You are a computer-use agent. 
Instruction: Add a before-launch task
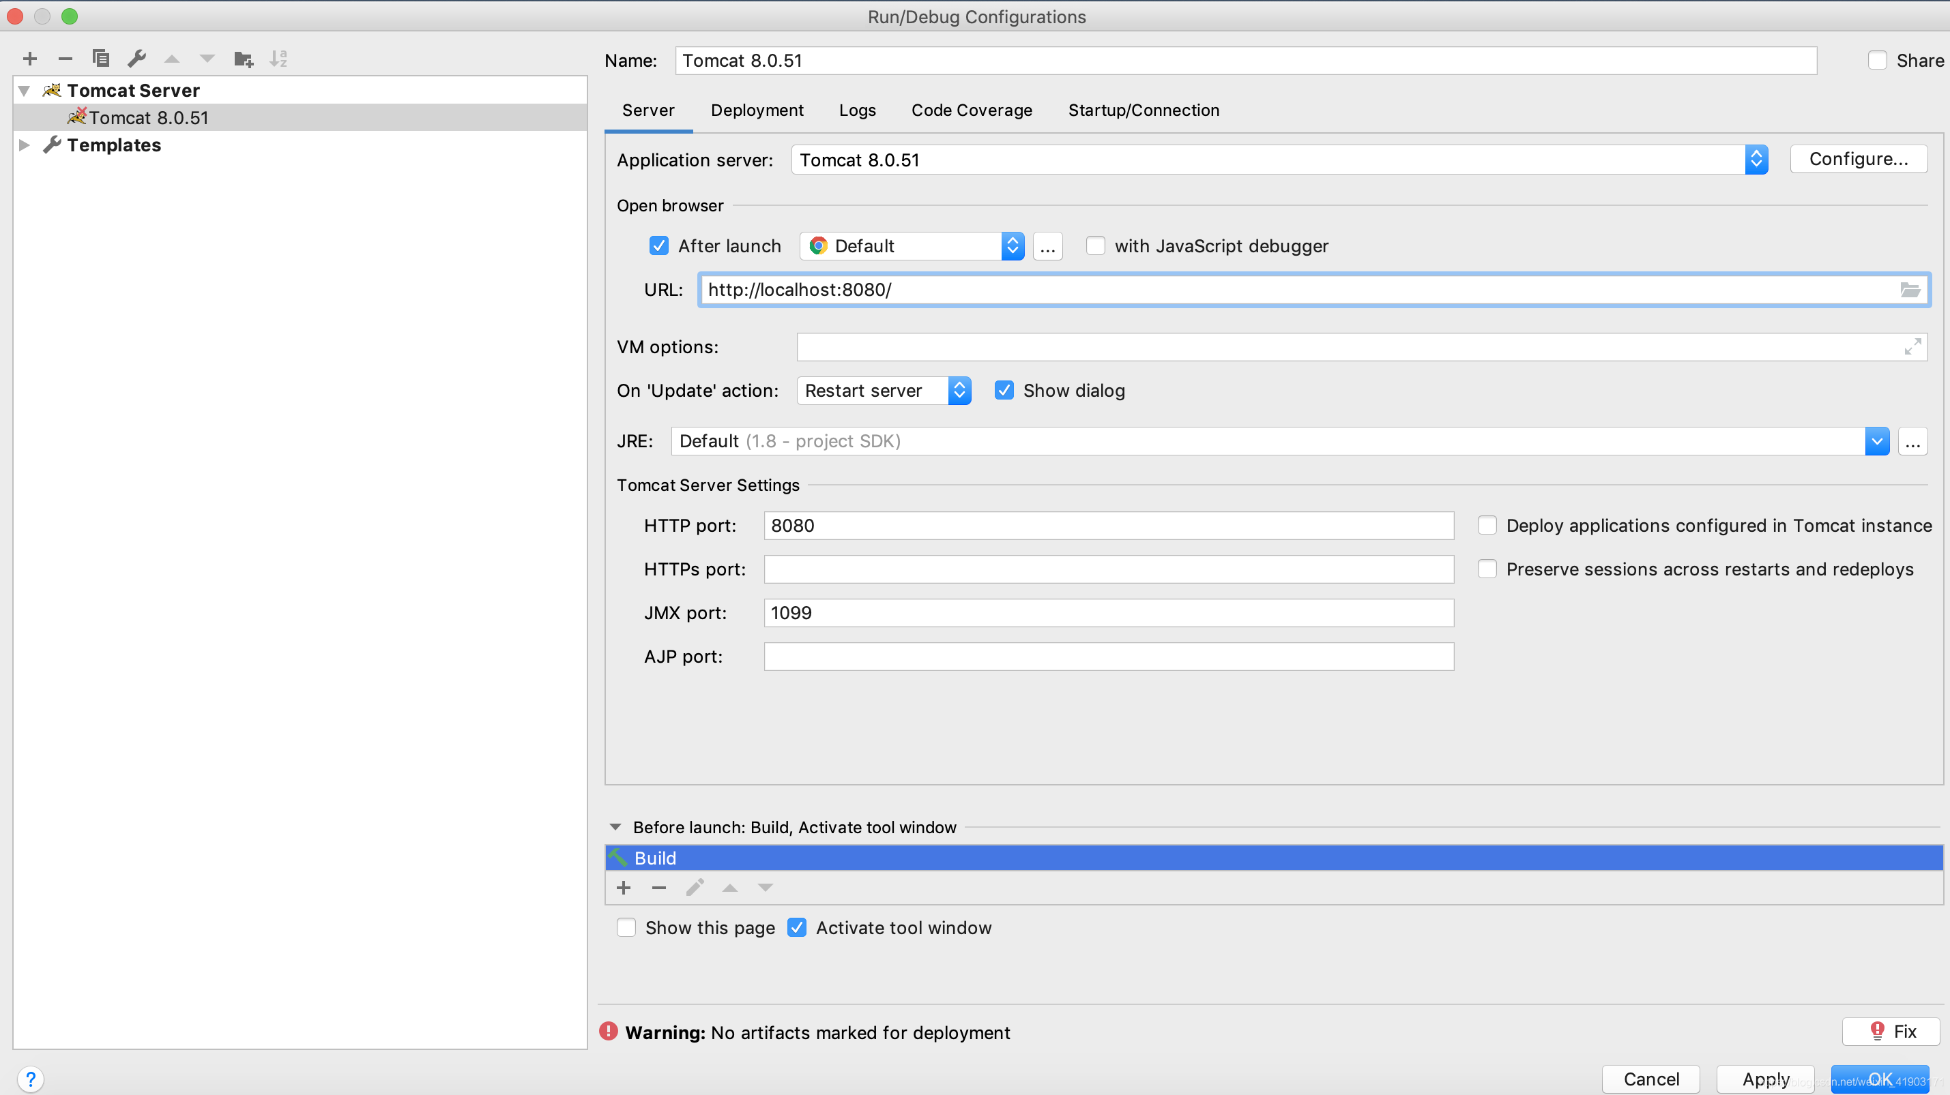pyautogui.click(x=624, y=888)
